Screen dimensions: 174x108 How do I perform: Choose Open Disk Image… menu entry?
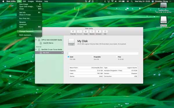pyautogui.click(x=29, y=7)
